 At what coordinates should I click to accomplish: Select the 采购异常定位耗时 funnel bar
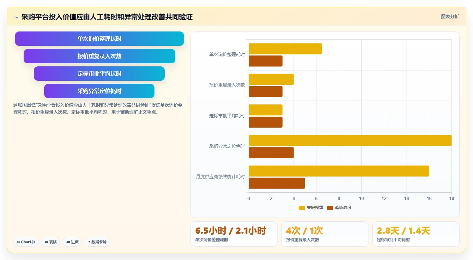click(x=99, y=91)
